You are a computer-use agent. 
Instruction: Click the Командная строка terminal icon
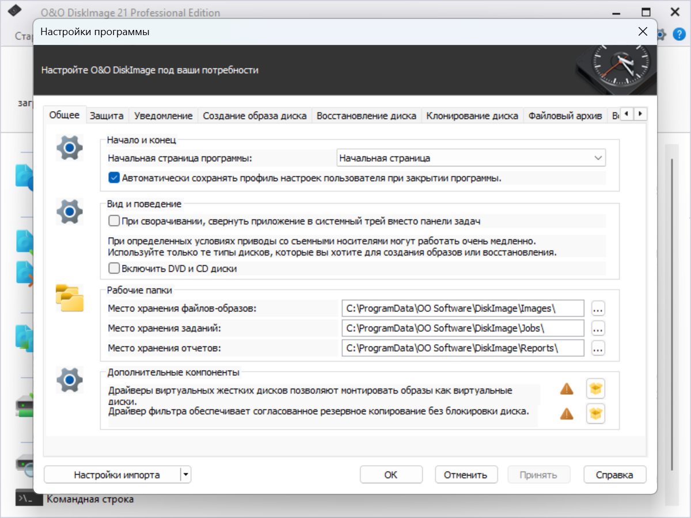click(29, 498)
